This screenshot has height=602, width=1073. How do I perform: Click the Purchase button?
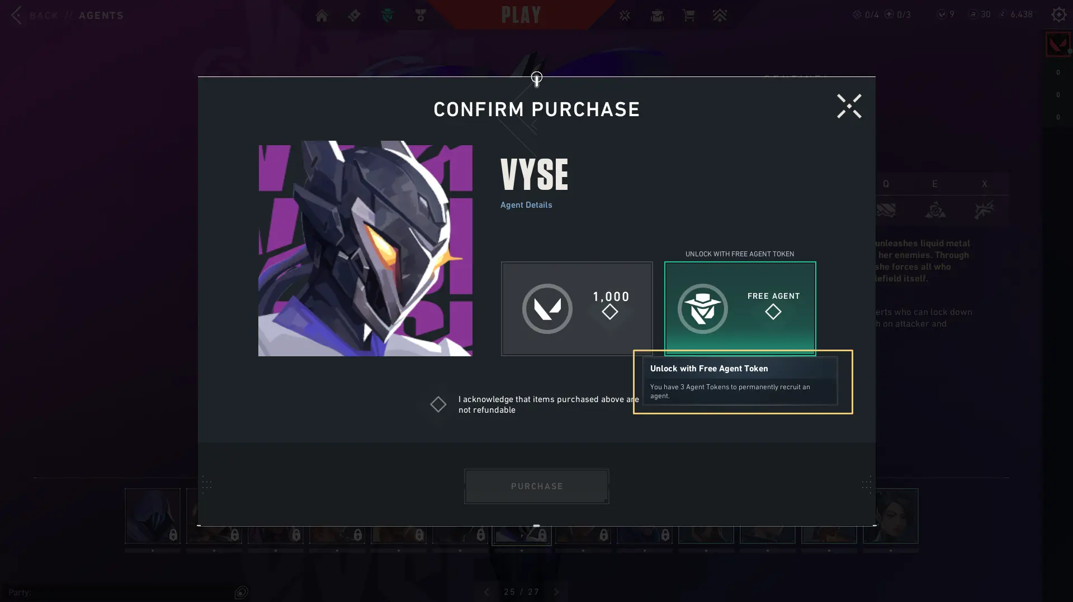pos(536,486)
